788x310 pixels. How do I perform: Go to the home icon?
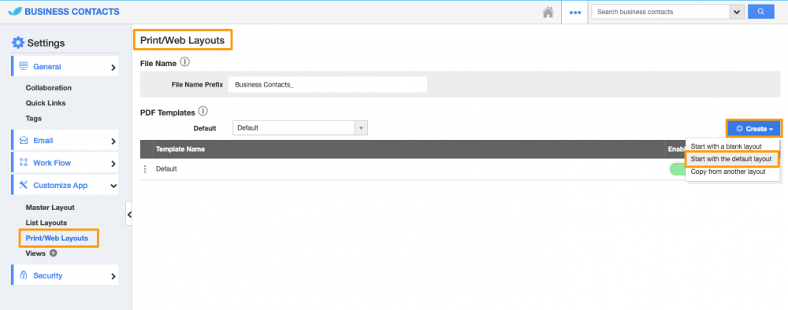[x=548, y=12]
